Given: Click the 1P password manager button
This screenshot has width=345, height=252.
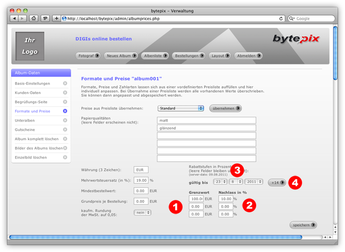Looking at the screenshot, I should pyautogui.click(x=45, y=19).
